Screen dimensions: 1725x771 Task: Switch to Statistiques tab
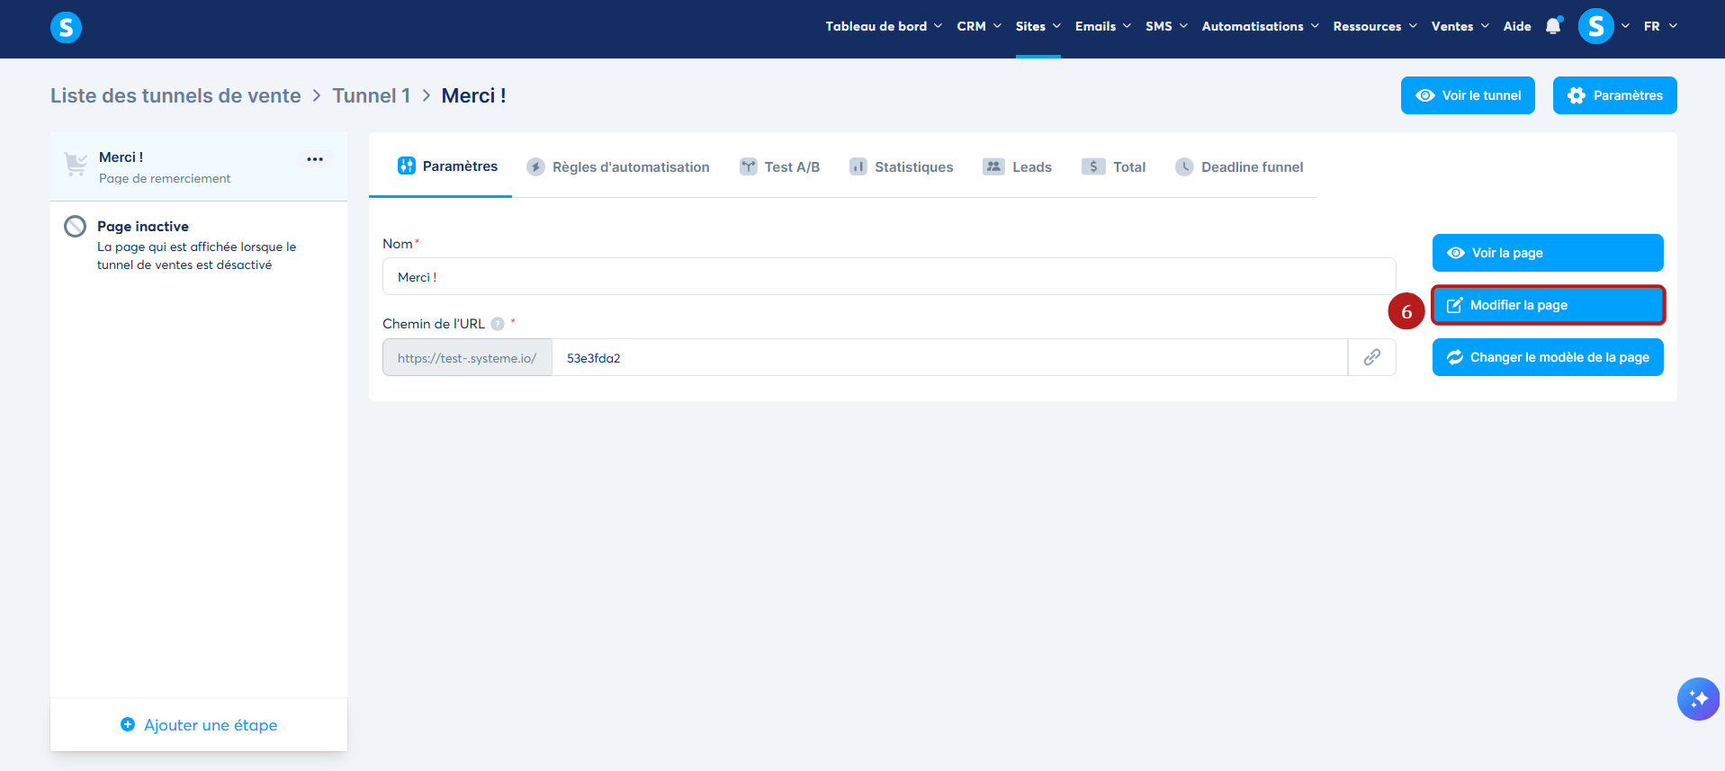click(901, 166)
